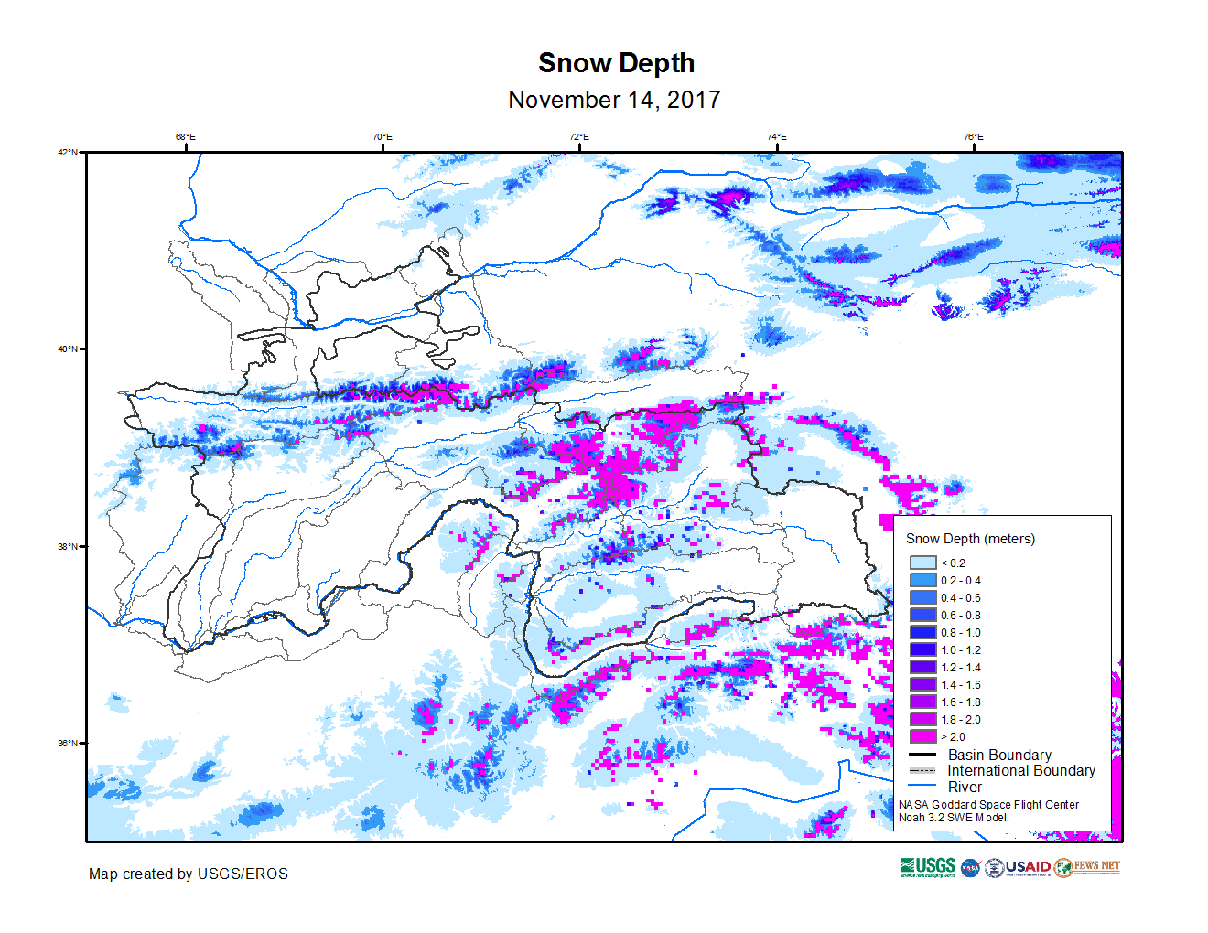Click the USGS logo

tap(927, 867)
